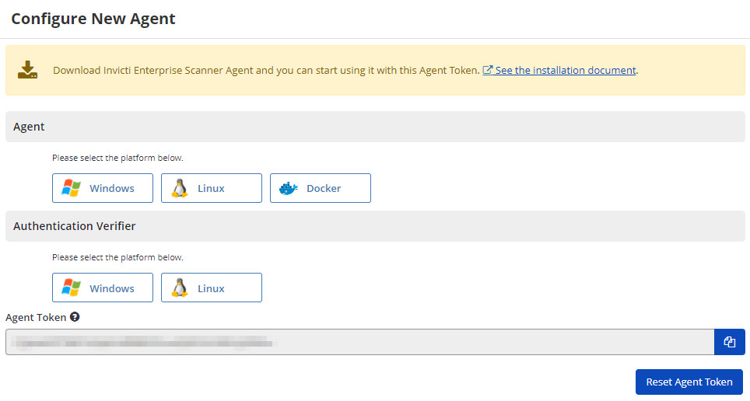Image resolution: width=750 pixels, height=401 pixels.
Task: Click the Download Invicti Enterprise Scanner Agent sentence
Action: tap(266, 70)
